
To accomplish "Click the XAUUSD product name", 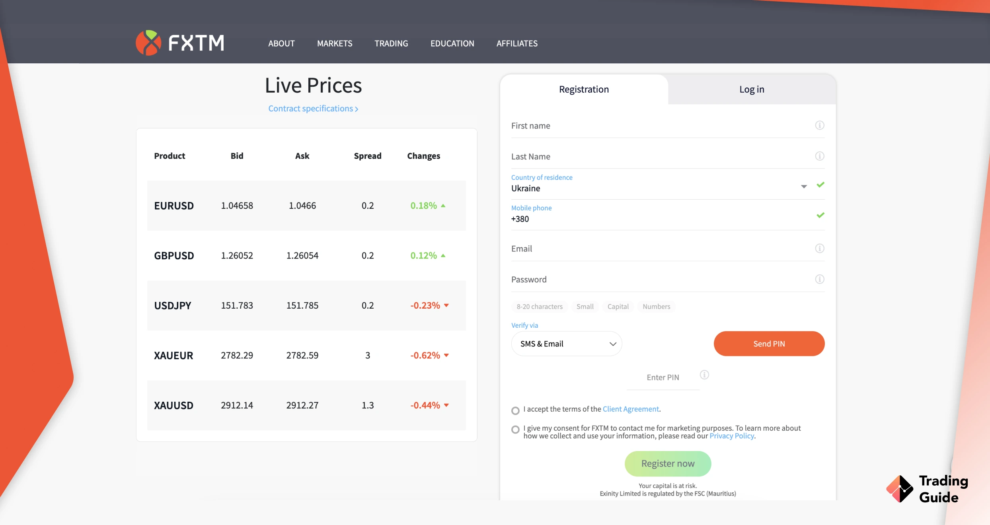I will pyautogui.click(x=173, y=405).
